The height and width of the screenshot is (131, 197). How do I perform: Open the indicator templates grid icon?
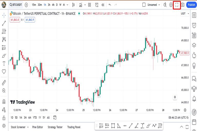pos(90,5)
